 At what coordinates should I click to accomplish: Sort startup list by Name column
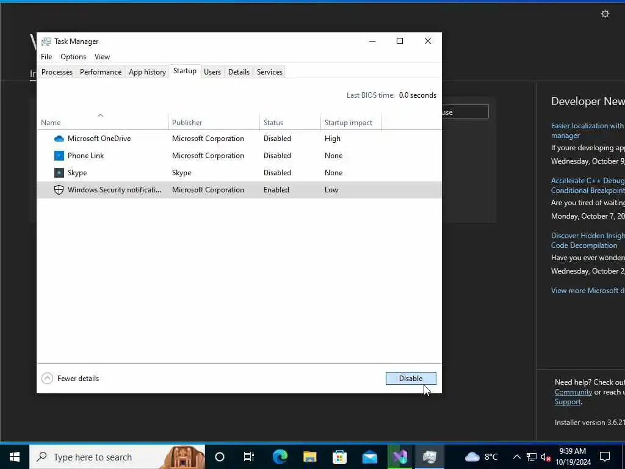click(103, 121)
